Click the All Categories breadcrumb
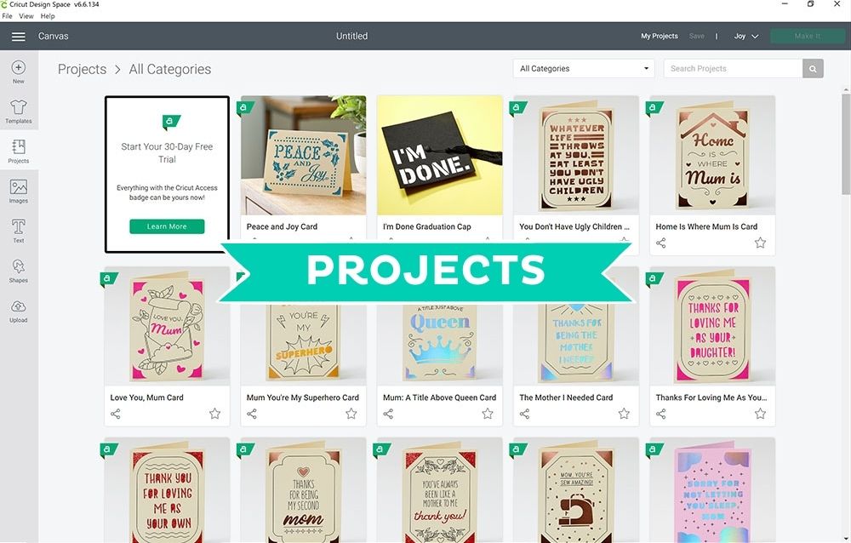Viewport: 851px width, 543px height. pos(170,70)
